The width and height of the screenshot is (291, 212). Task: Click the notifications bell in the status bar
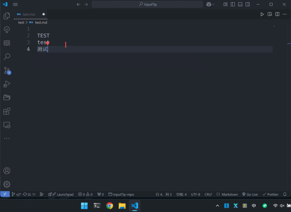(x=285, y=194)
